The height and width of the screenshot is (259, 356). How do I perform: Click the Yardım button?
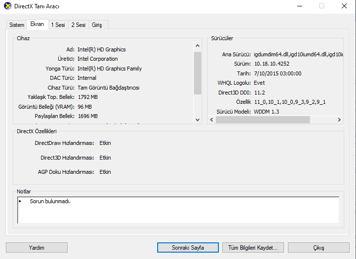37,247
